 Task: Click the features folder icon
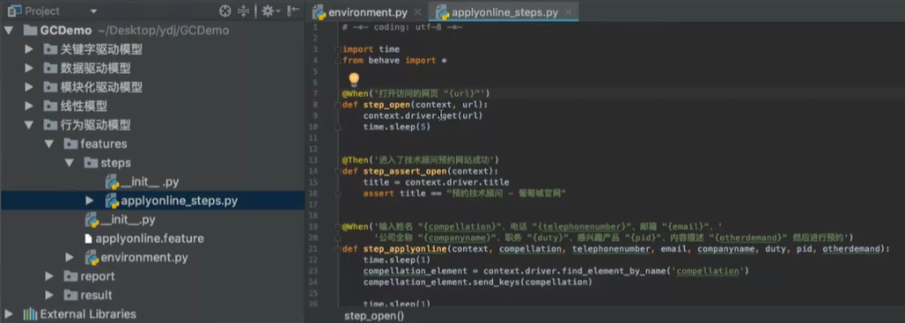[70, 143]
